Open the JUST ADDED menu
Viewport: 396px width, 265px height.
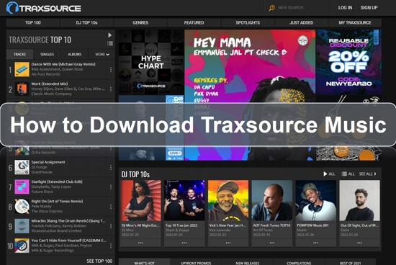point(301,22)
